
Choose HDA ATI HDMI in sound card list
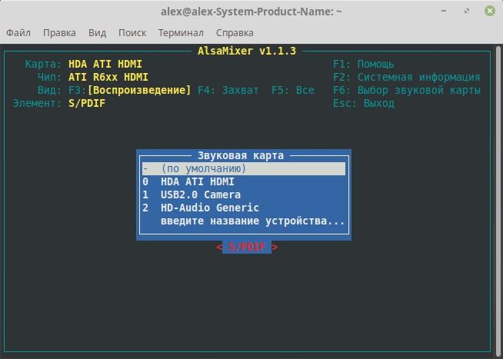197,181
